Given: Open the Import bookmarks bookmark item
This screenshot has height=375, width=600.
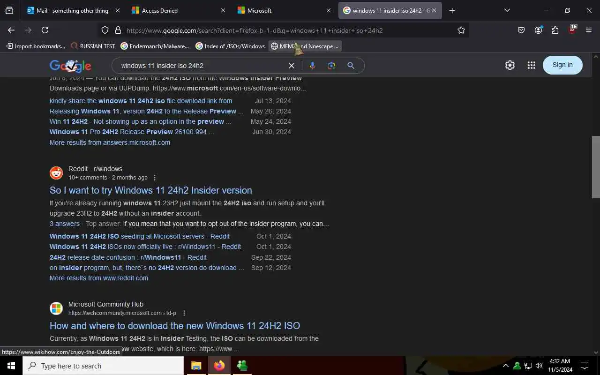Looking at the screenshot, I should [36, 46].
